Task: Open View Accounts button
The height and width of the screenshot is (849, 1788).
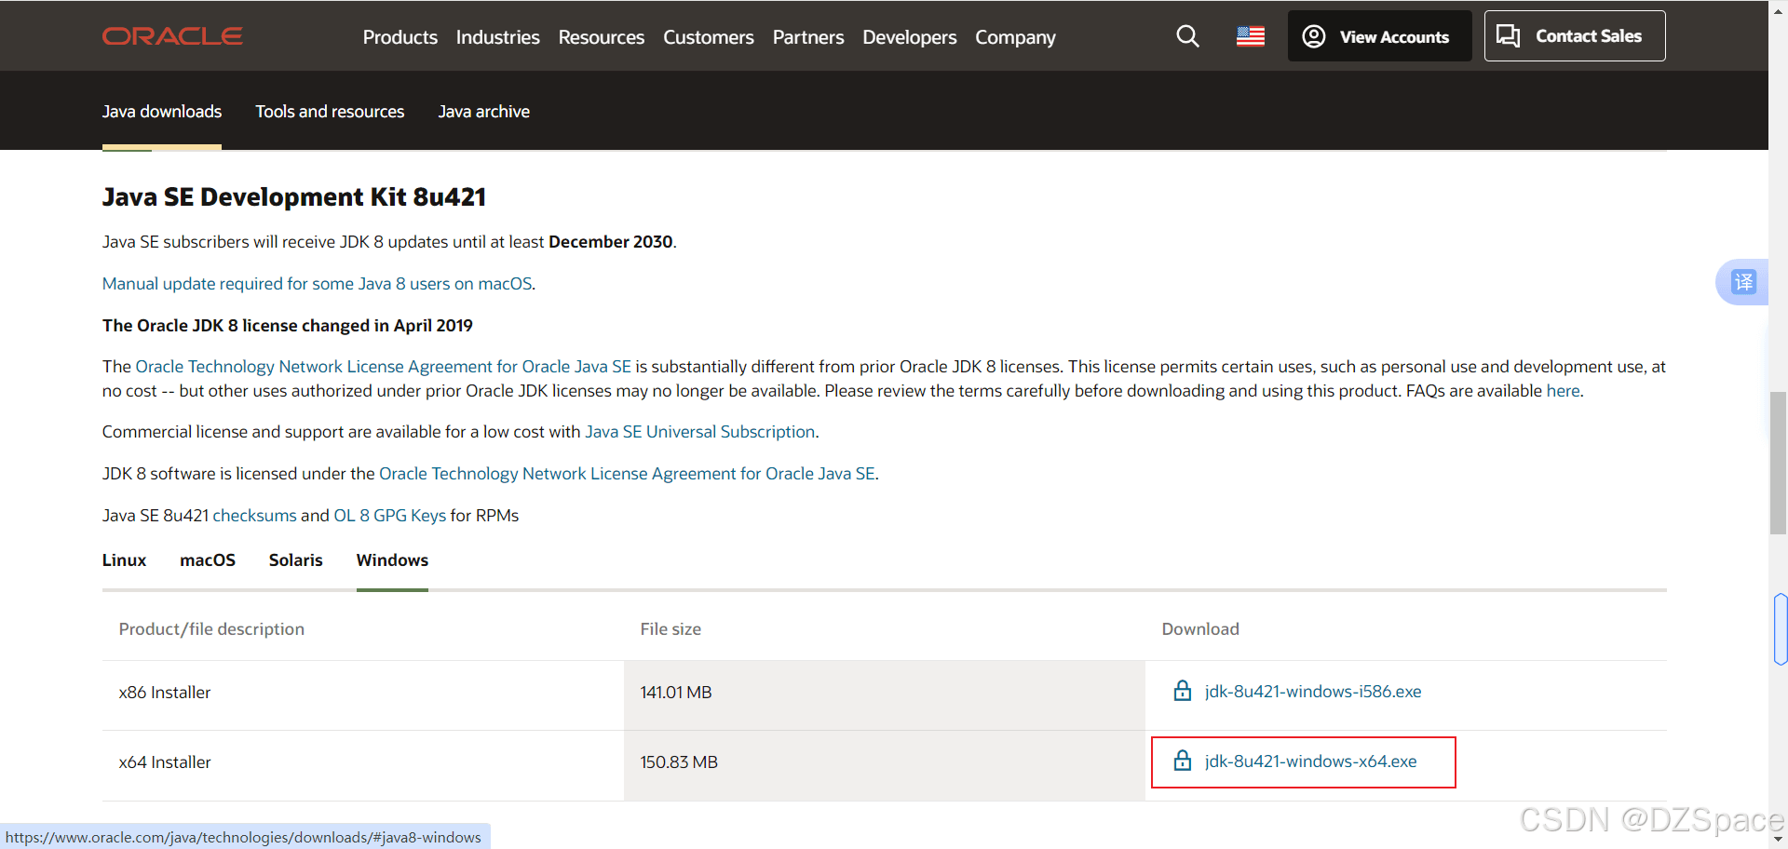Action: point(1379,36)
